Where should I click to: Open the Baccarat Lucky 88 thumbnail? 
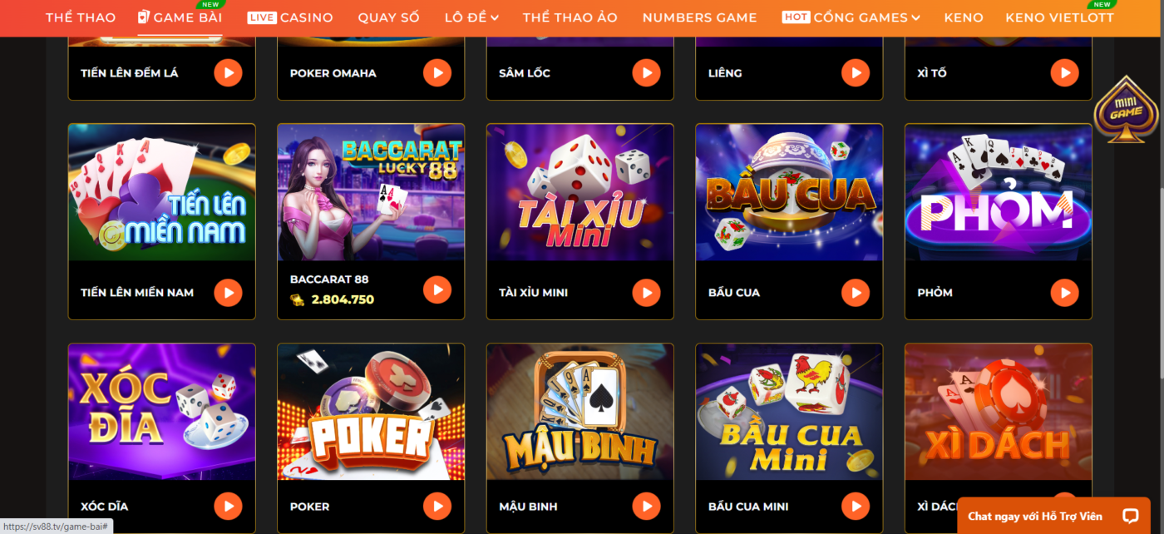pos(371,193)
